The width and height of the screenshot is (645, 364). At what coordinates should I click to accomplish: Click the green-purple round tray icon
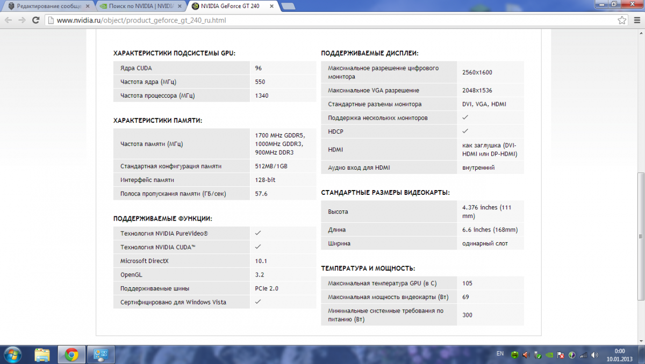tap(572, 355)
